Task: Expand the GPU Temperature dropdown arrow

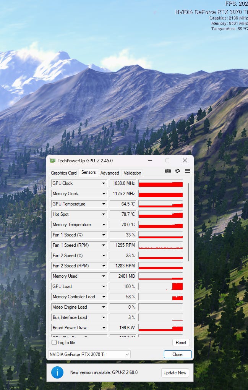Action: point(104,204)
